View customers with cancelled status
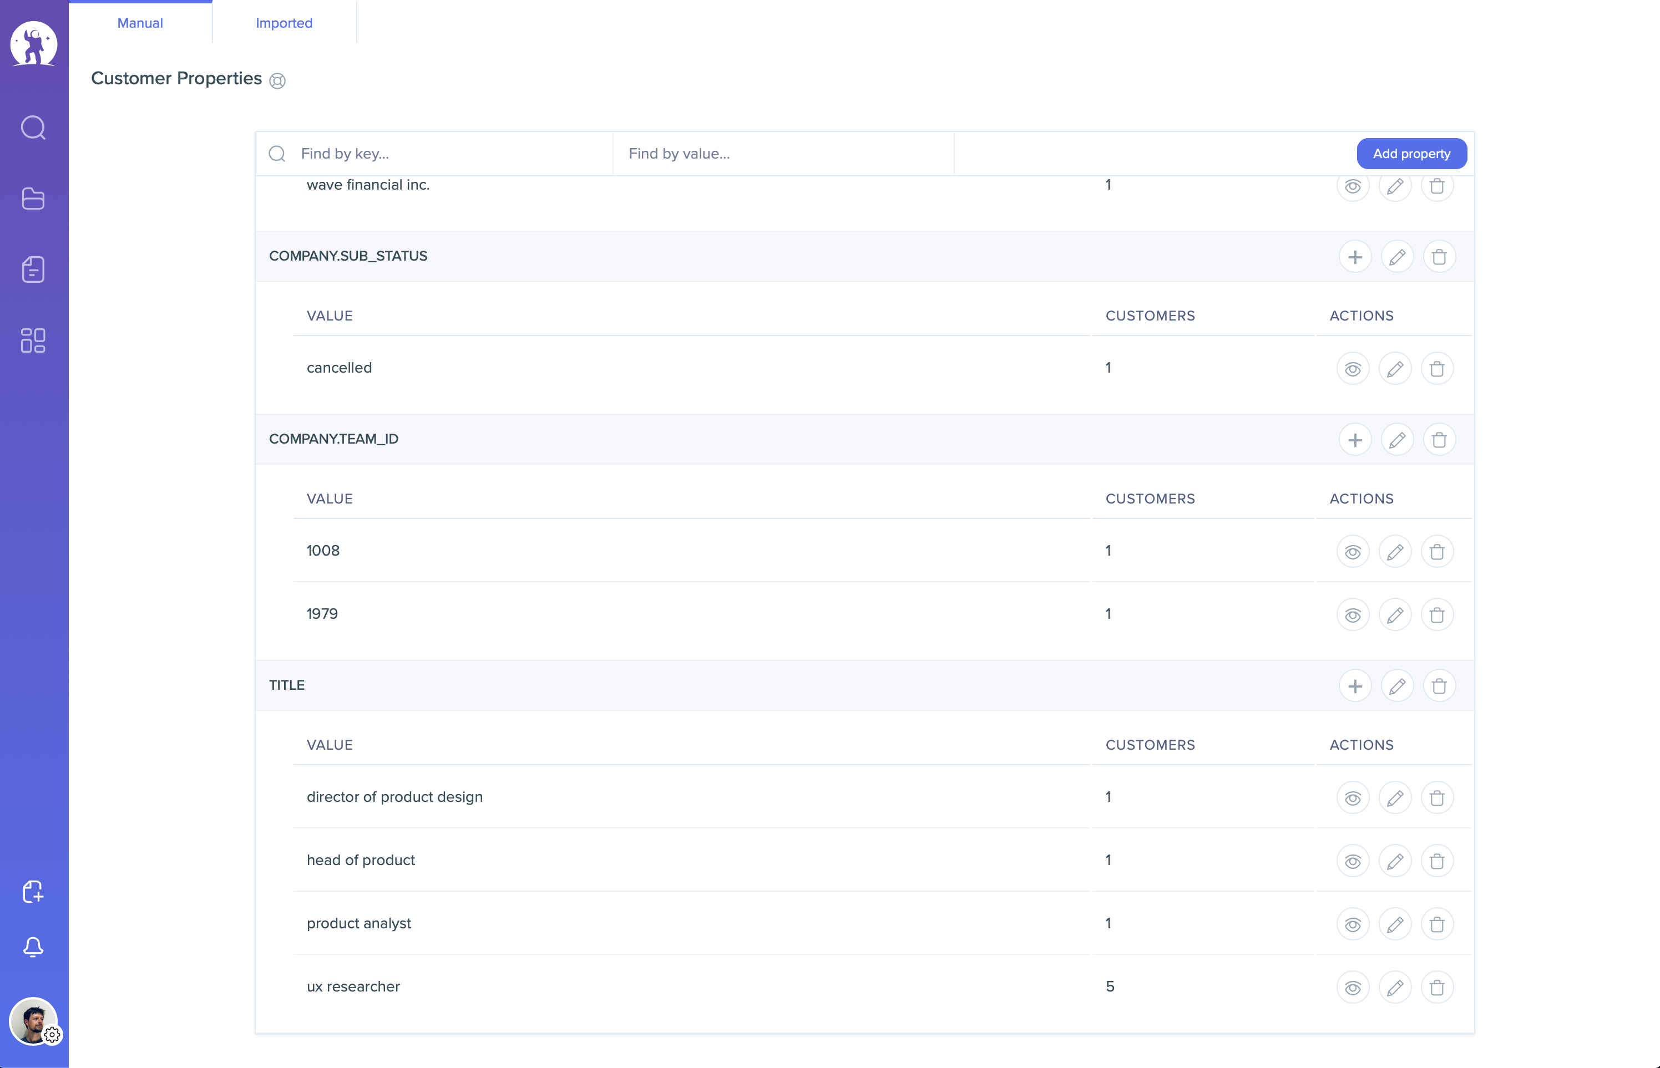This screenshot has width=1660, height=1068. pos(1353,369)
